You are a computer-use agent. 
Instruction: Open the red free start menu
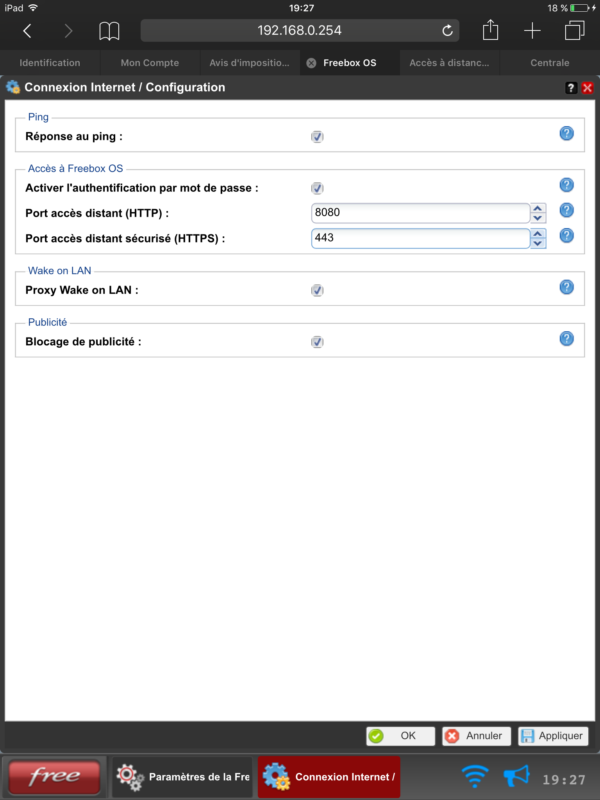coord(54,777)
